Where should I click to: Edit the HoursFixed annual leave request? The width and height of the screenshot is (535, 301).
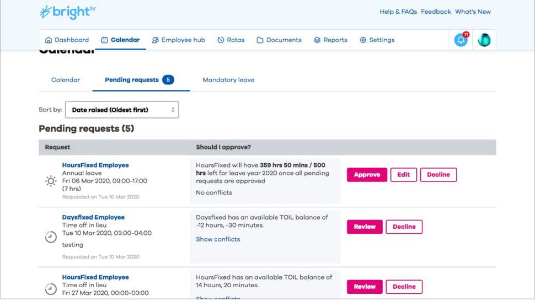[404, 175]
